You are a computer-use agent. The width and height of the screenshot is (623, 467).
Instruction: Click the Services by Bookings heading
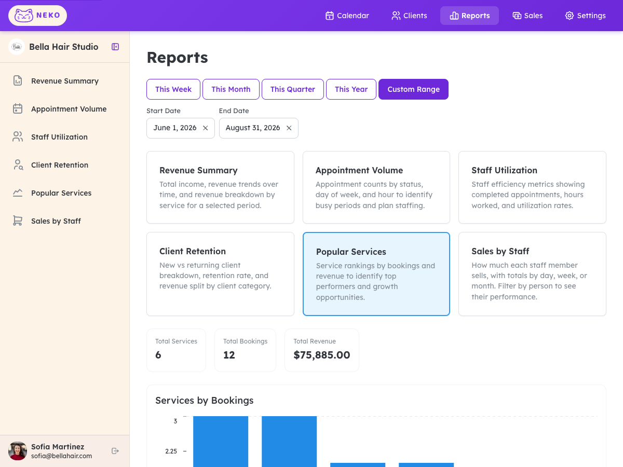(205, 401)
